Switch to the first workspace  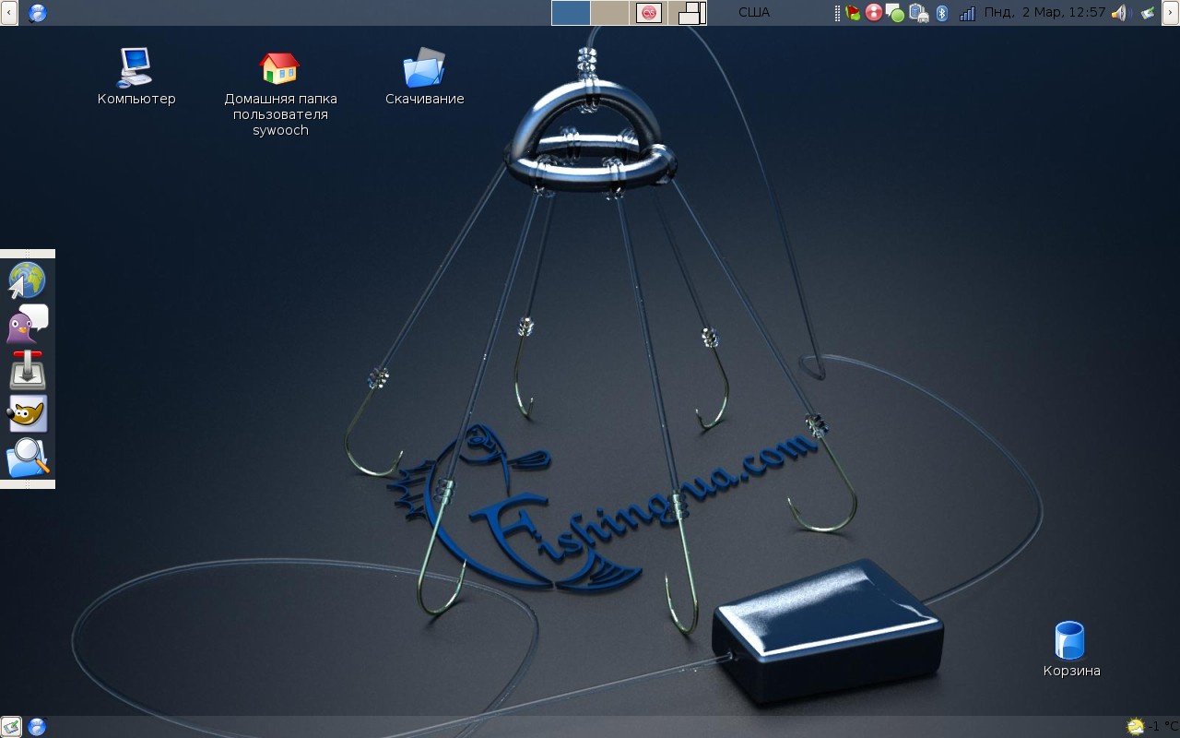click(571, 13)
